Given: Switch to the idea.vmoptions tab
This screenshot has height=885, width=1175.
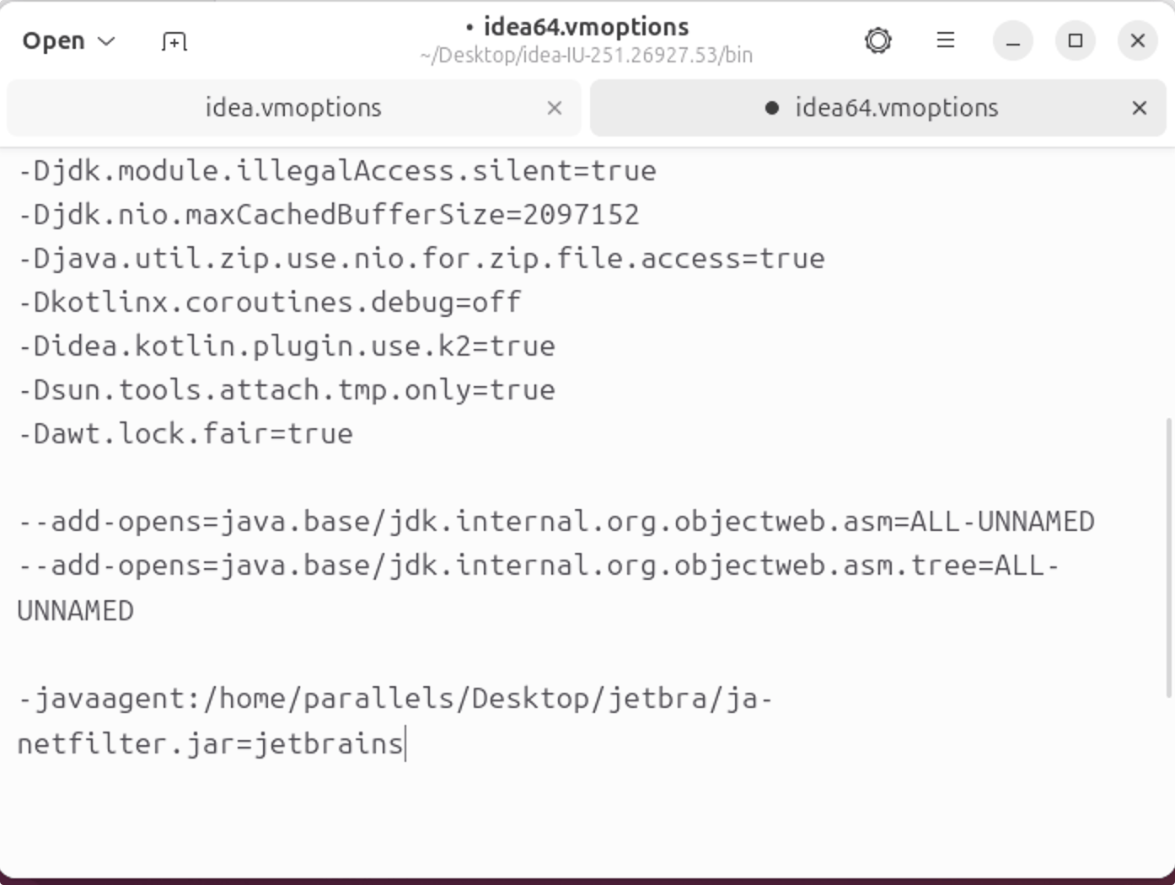Looking at the screenshot, I should (x=293, y=108).
